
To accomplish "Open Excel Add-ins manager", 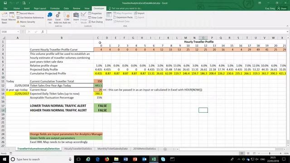I will click(x=58, y=18).
